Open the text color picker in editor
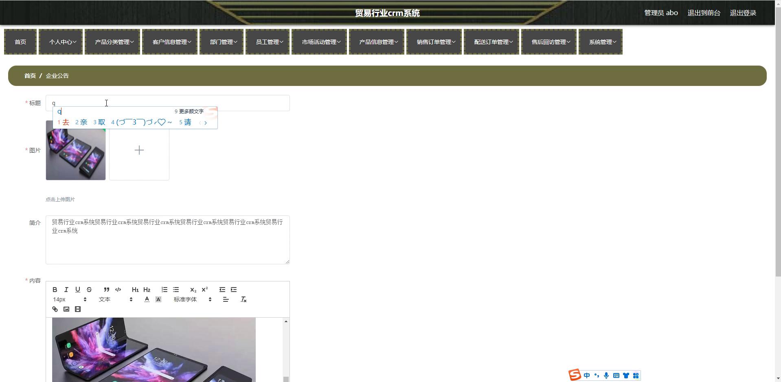The image size is (781, 382). [x=147, y=299]
